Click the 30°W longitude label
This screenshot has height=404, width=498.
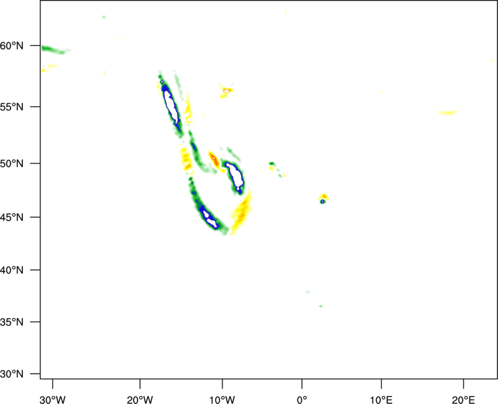tap(52, 400)
